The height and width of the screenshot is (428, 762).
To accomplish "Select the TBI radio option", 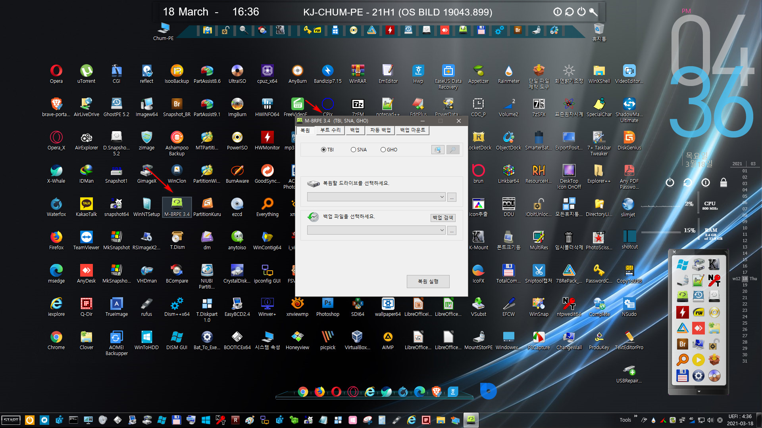I will [x=327, y=150].
